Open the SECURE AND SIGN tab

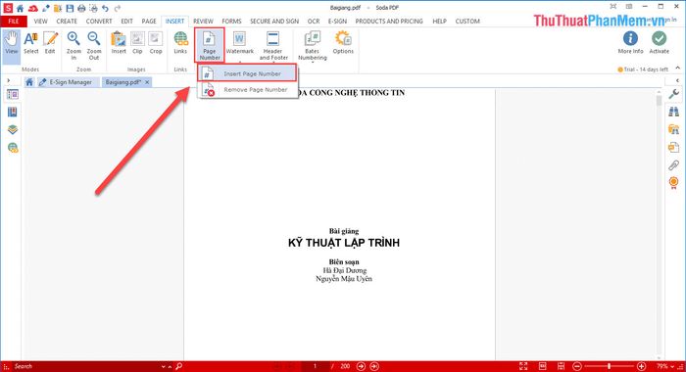tap(274, 21)
